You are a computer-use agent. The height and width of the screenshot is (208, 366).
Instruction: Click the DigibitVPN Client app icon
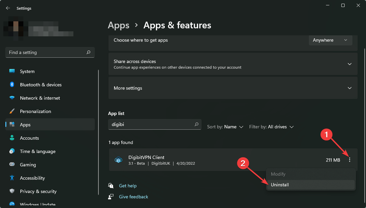pyautogui.click(x=119, y=160)
